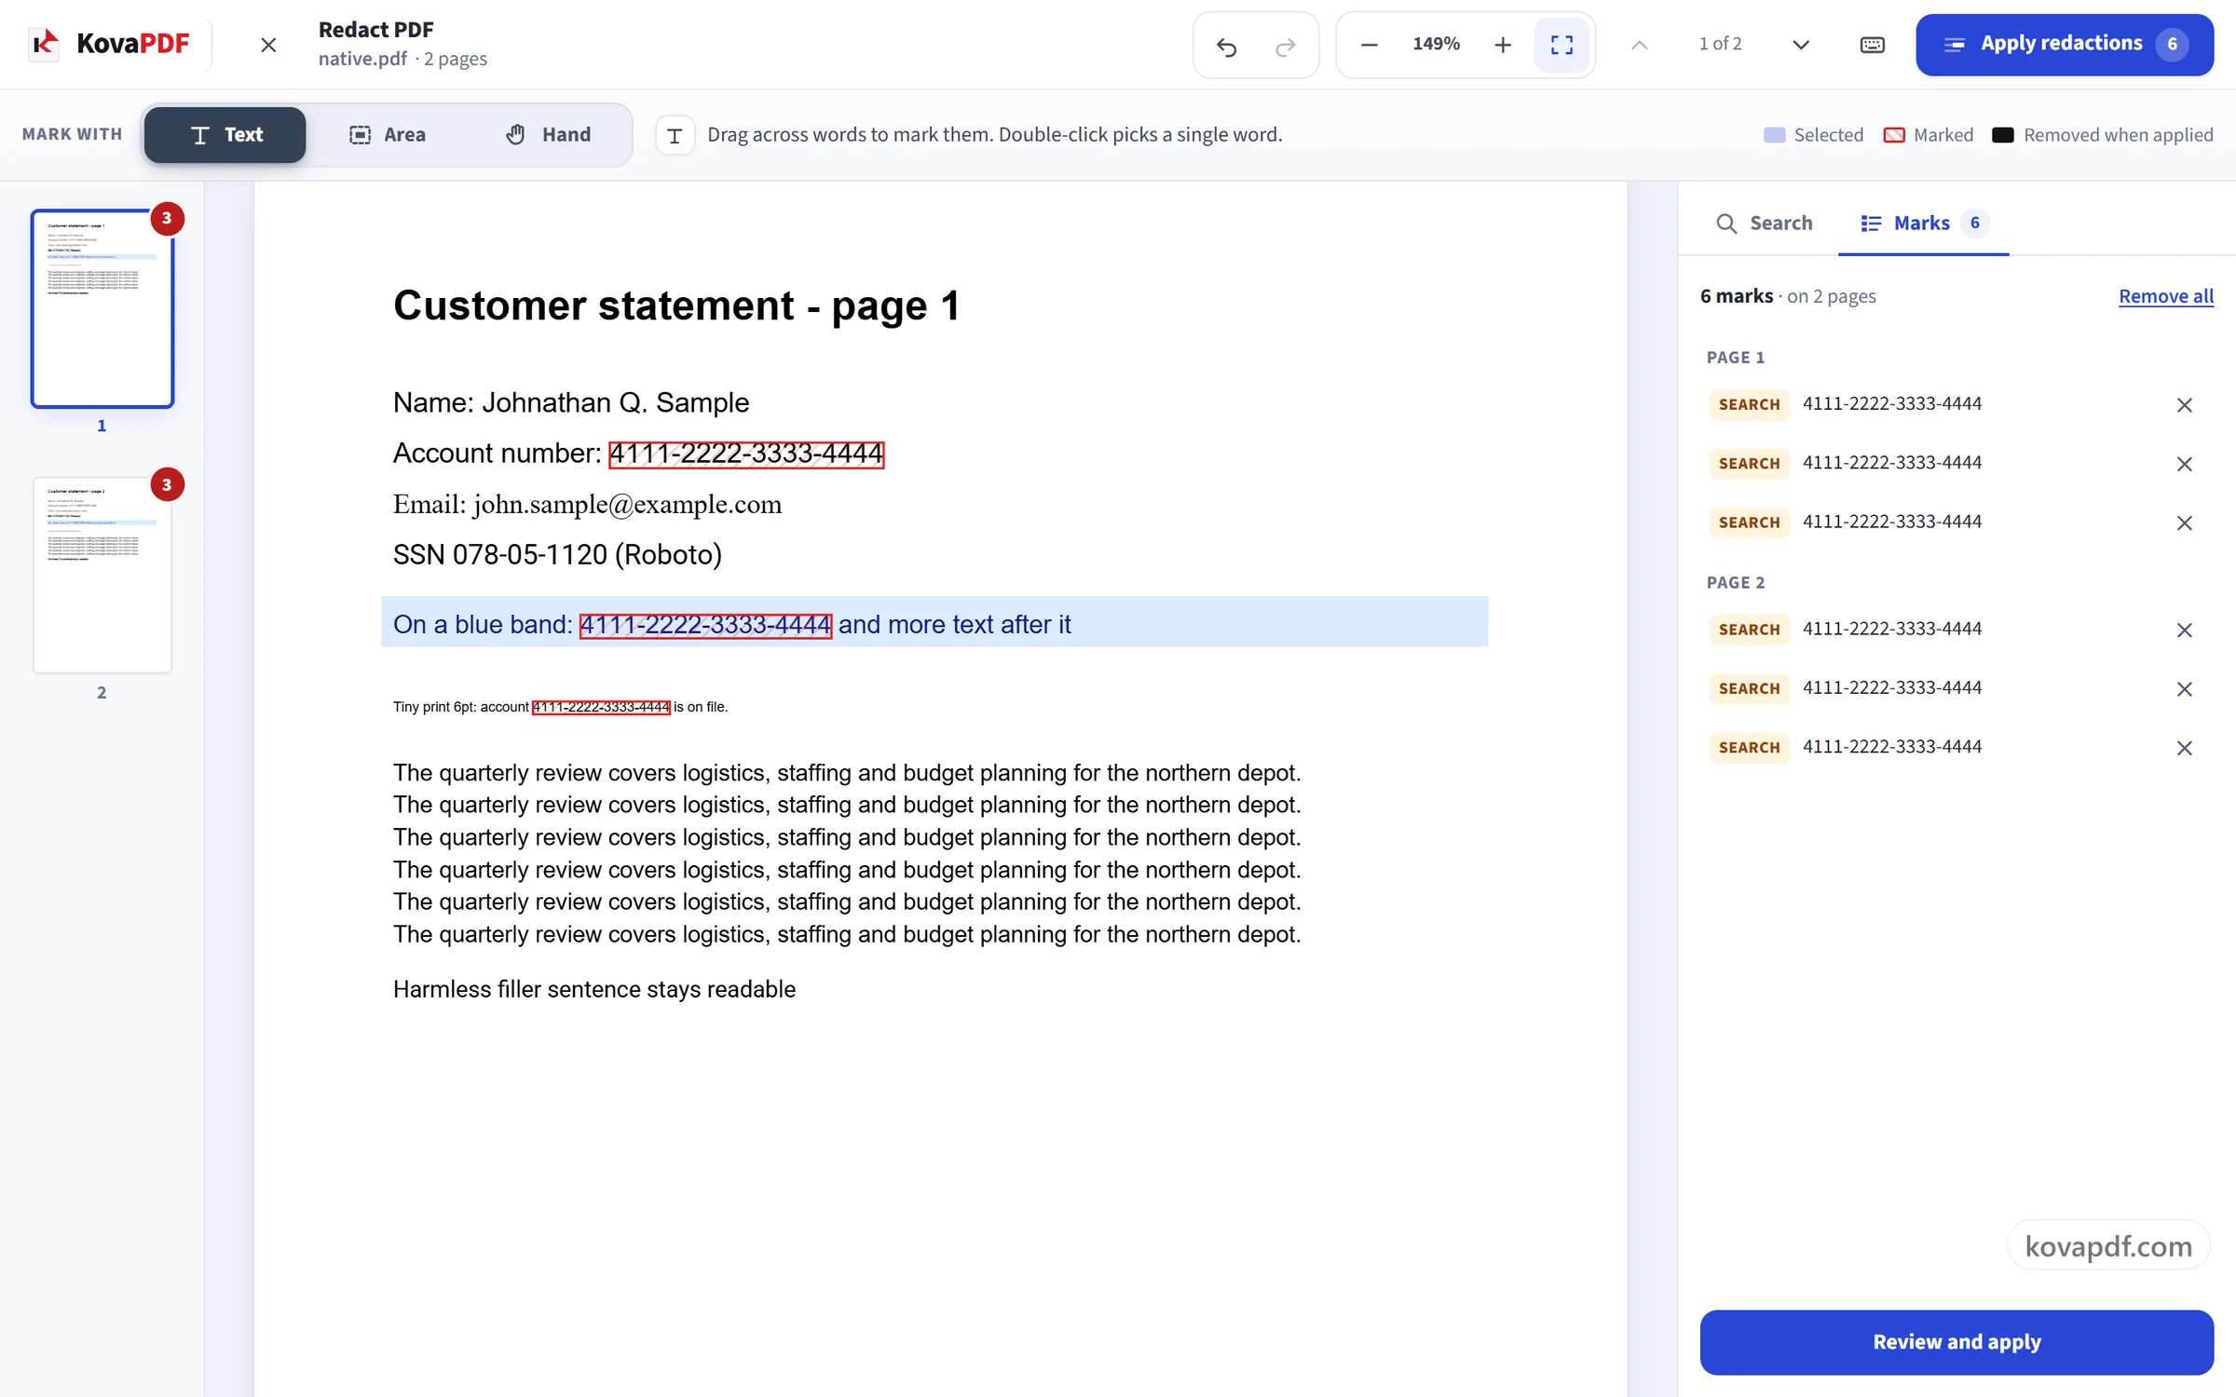Select third Page 1 mark entry
This screenshot has height=1397, width=2236.
coord(1956,522)
